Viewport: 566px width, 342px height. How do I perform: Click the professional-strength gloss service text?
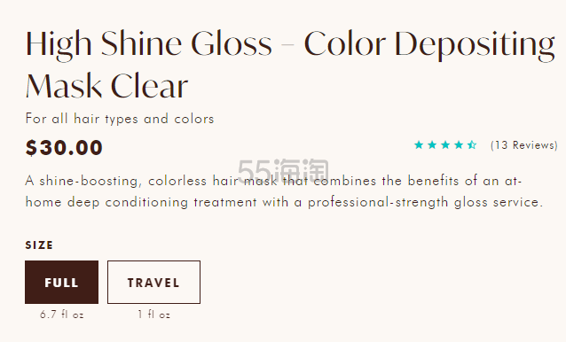point(426,203)
